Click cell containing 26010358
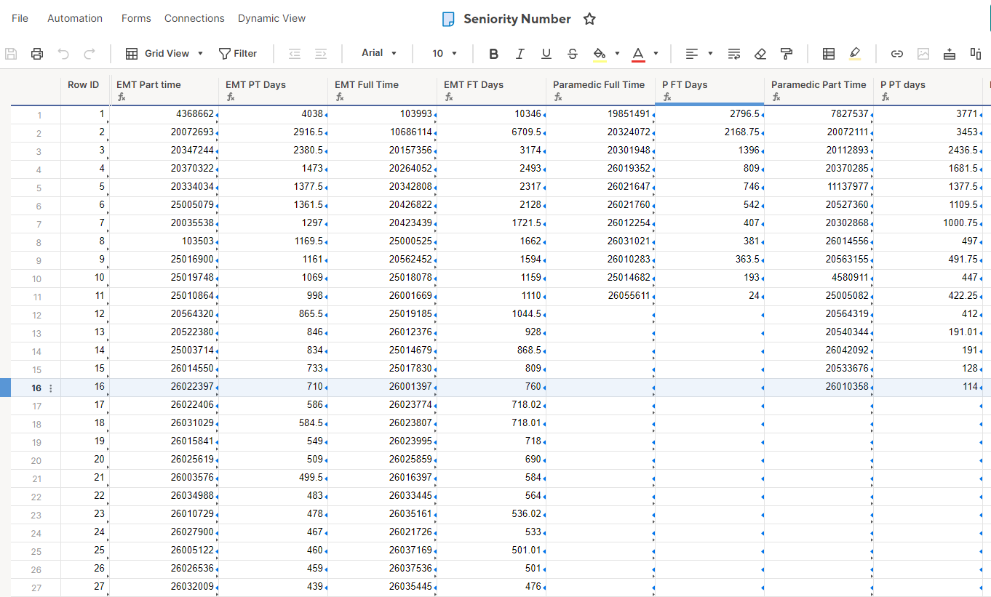 (819, 387)
